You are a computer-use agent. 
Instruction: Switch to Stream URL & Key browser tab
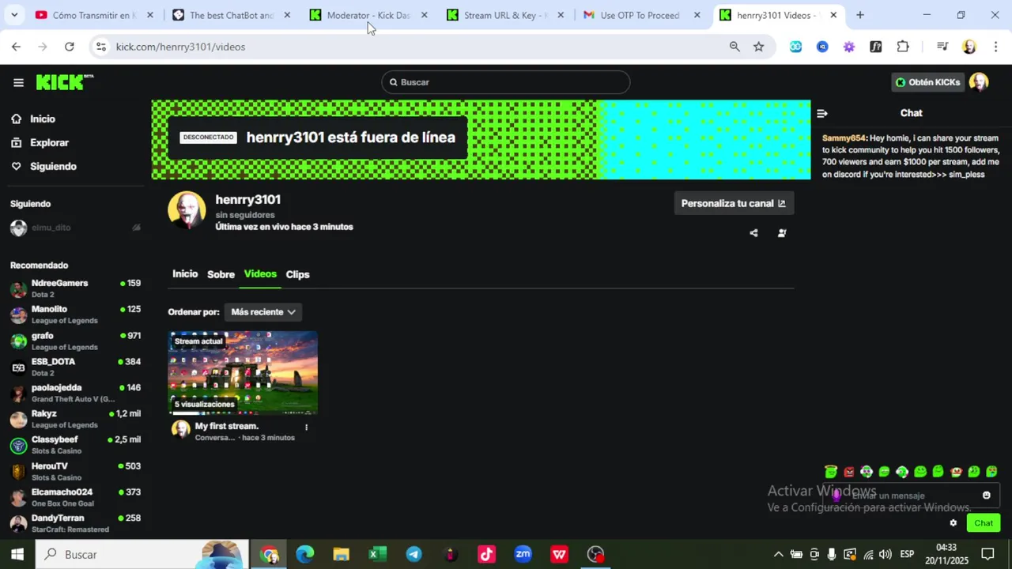pyautogui.click(x=504, y=15)
